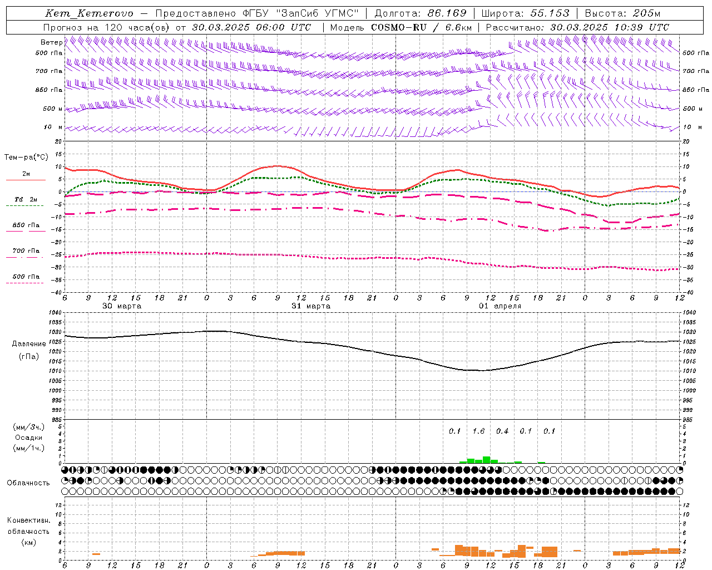Select the 0.4 precipitation value

[x=502, y=431]
